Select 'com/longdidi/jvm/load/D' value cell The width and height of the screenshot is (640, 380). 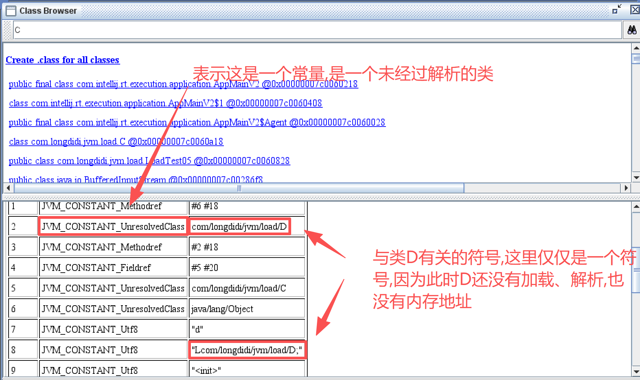247,226
